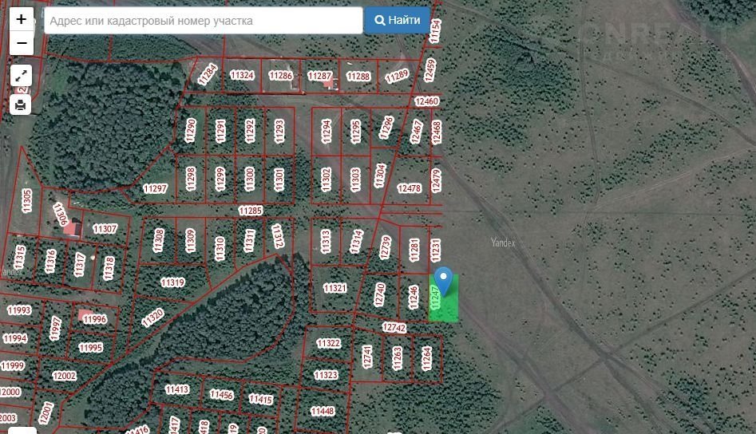Click parcel label 11321
This screenshot has height=434, width=756.
coord(335,288)
